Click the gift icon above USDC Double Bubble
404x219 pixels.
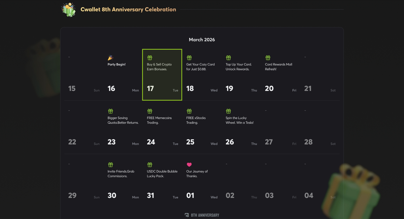coord(150,164)
